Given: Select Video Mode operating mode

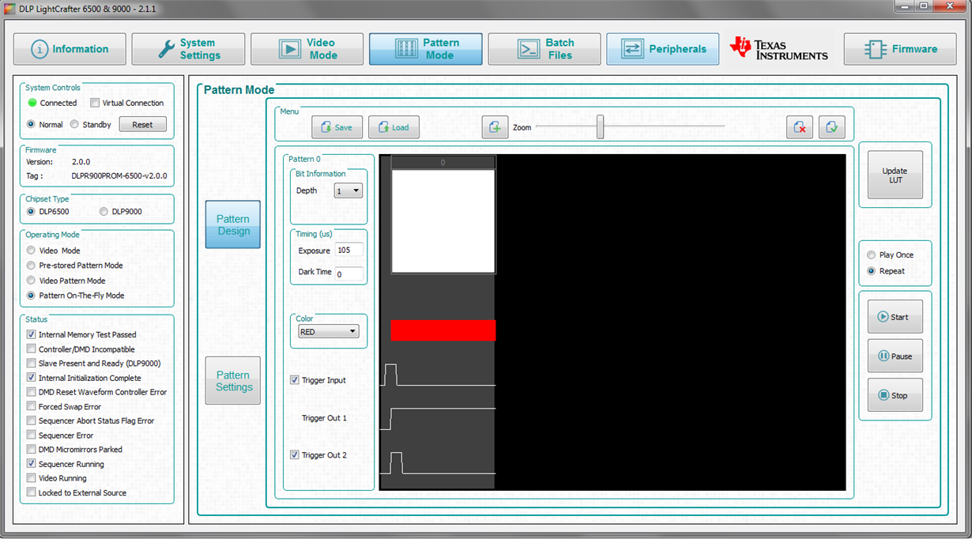Looking at the screenshot, I should point(31,251).
